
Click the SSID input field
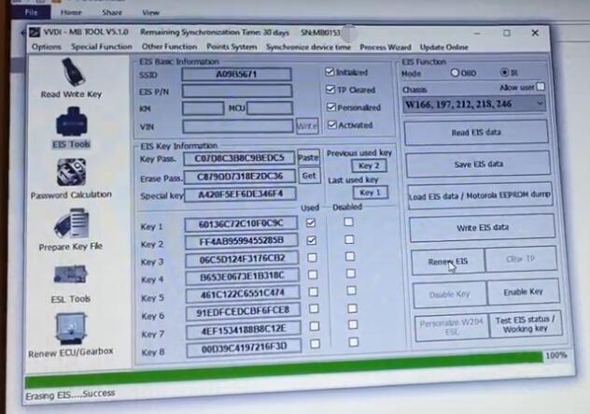pyautogui.click(x=236, y=74)
